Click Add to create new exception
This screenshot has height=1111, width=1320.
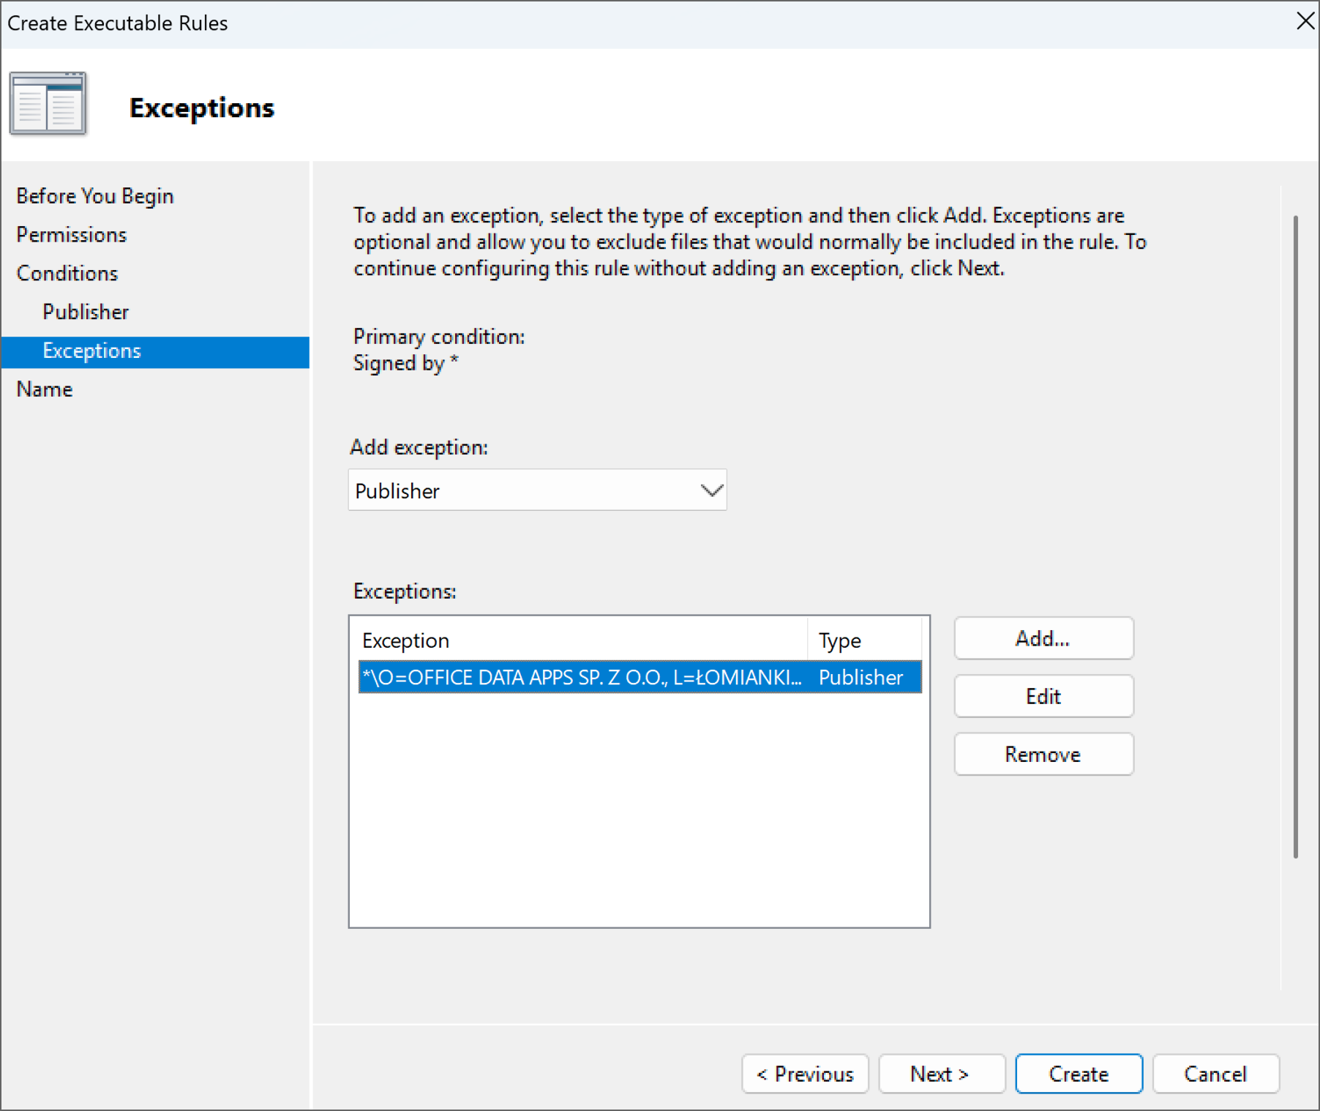click(x=1042, y=637)
